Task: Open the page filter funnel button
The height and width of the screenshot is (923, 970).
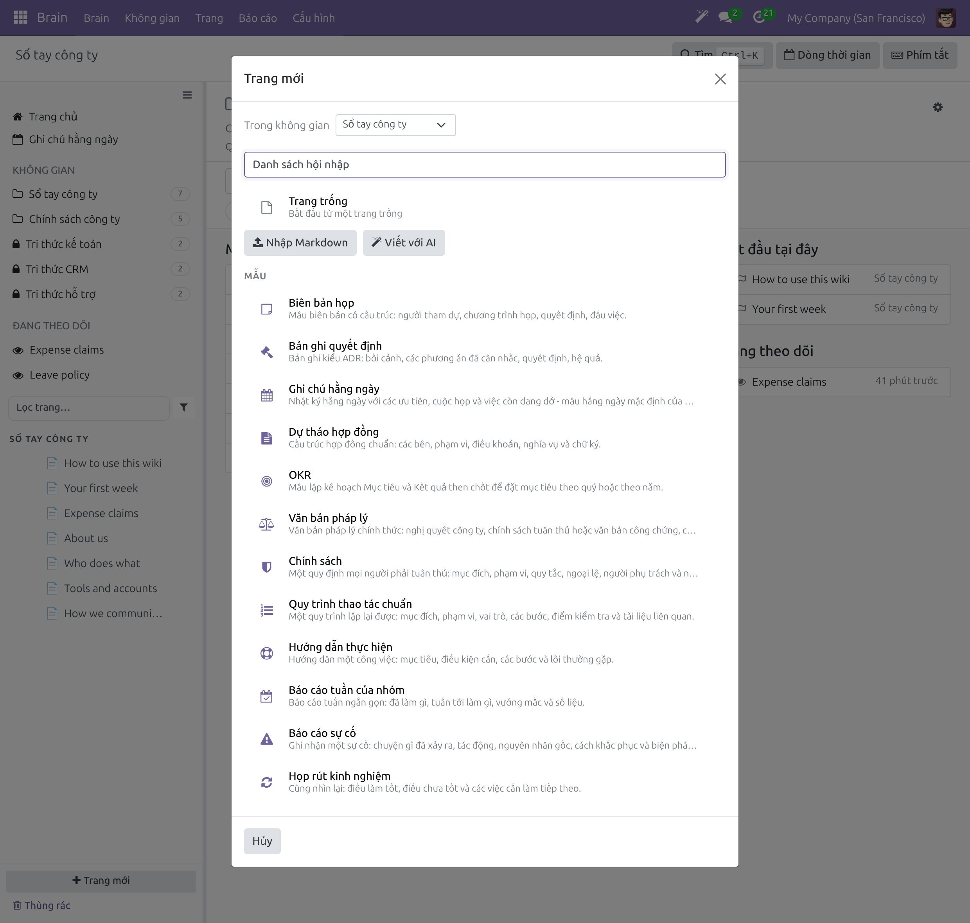Action: point(183,408)
